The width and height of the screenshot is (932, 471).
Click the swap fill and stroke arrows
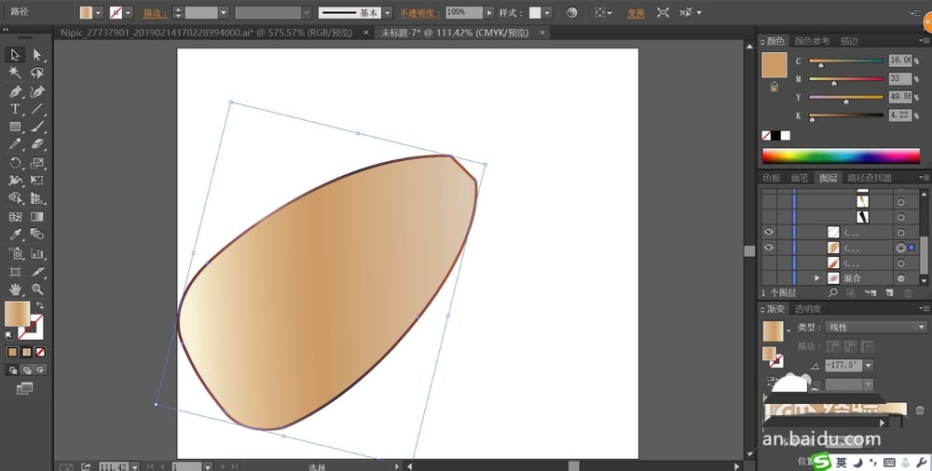39,305
